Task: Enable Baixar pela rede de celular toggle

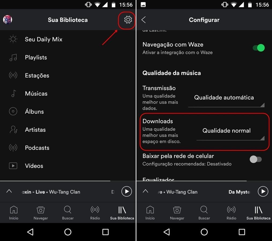Action: [256, 159]
